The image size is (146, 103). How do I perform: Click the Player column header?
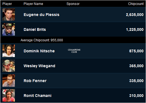pyautogui.click(x=7, y=4)
